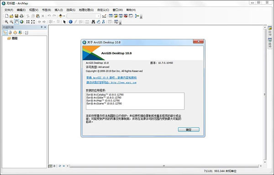This screenshot has width=274, height=175.
Task: Close the table of contents panel
Action: click(45, 27)
